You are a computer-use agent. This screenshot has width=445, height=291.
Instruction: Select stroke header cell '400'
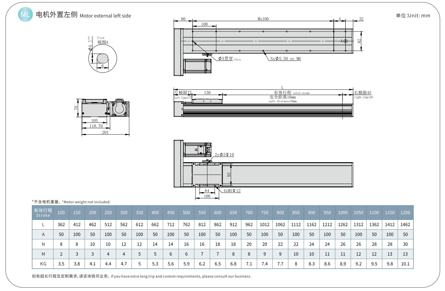pyautogui.click(x=155, y=213)
